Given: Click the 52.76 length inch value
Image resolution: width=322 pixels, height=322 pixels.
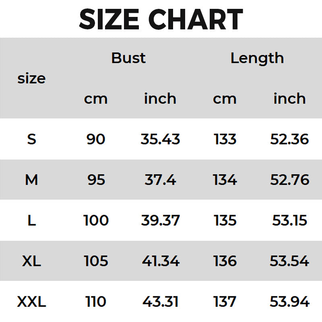Looking at the screenshot, I should pyautogui.click(x=289, y=180).
